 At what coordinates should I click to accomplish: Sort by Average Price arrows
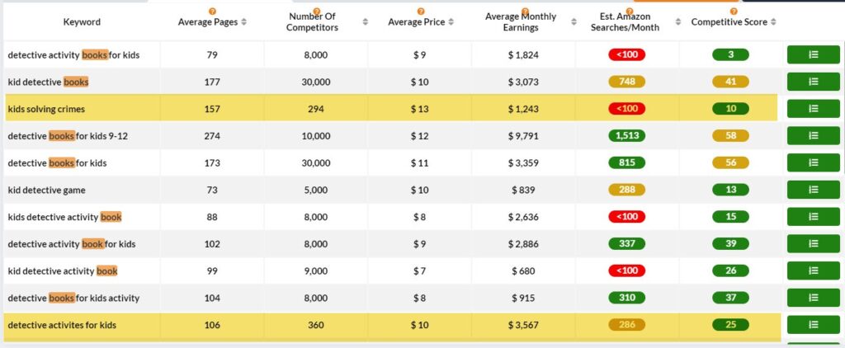[451, 22]
